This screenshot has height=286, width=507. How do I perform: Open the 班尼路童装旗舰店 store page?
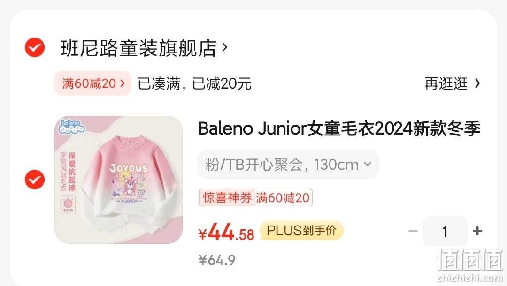tap(138, 48)
